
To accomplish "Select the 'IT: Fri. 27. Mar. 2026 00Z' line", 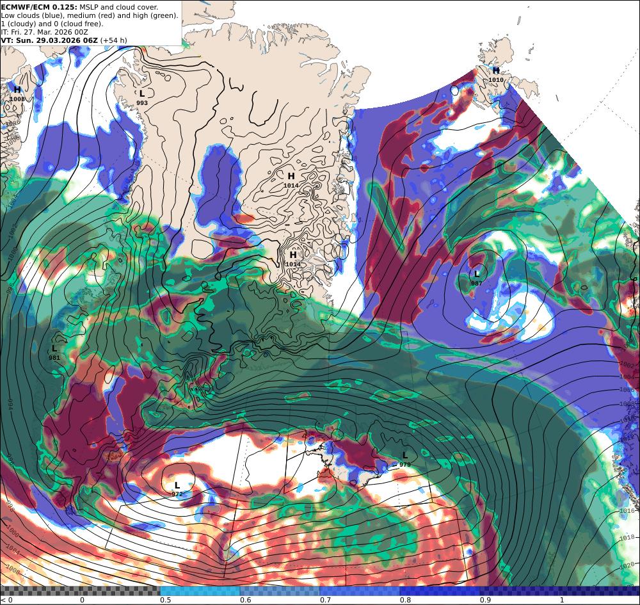I will [x=45, y=32].
